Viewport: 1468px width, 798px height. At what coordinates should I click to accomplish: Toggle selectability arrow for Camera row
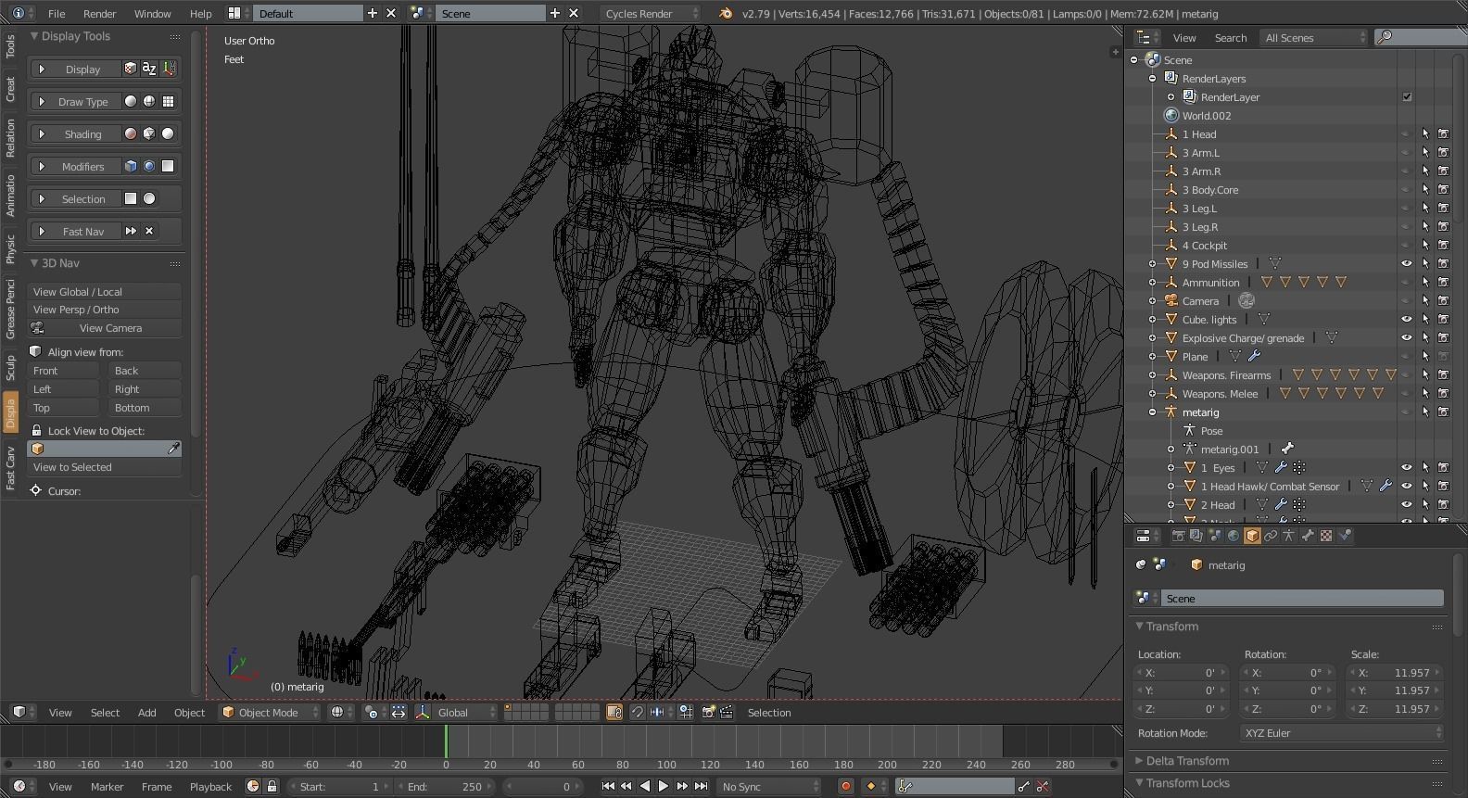[1425, 300]
